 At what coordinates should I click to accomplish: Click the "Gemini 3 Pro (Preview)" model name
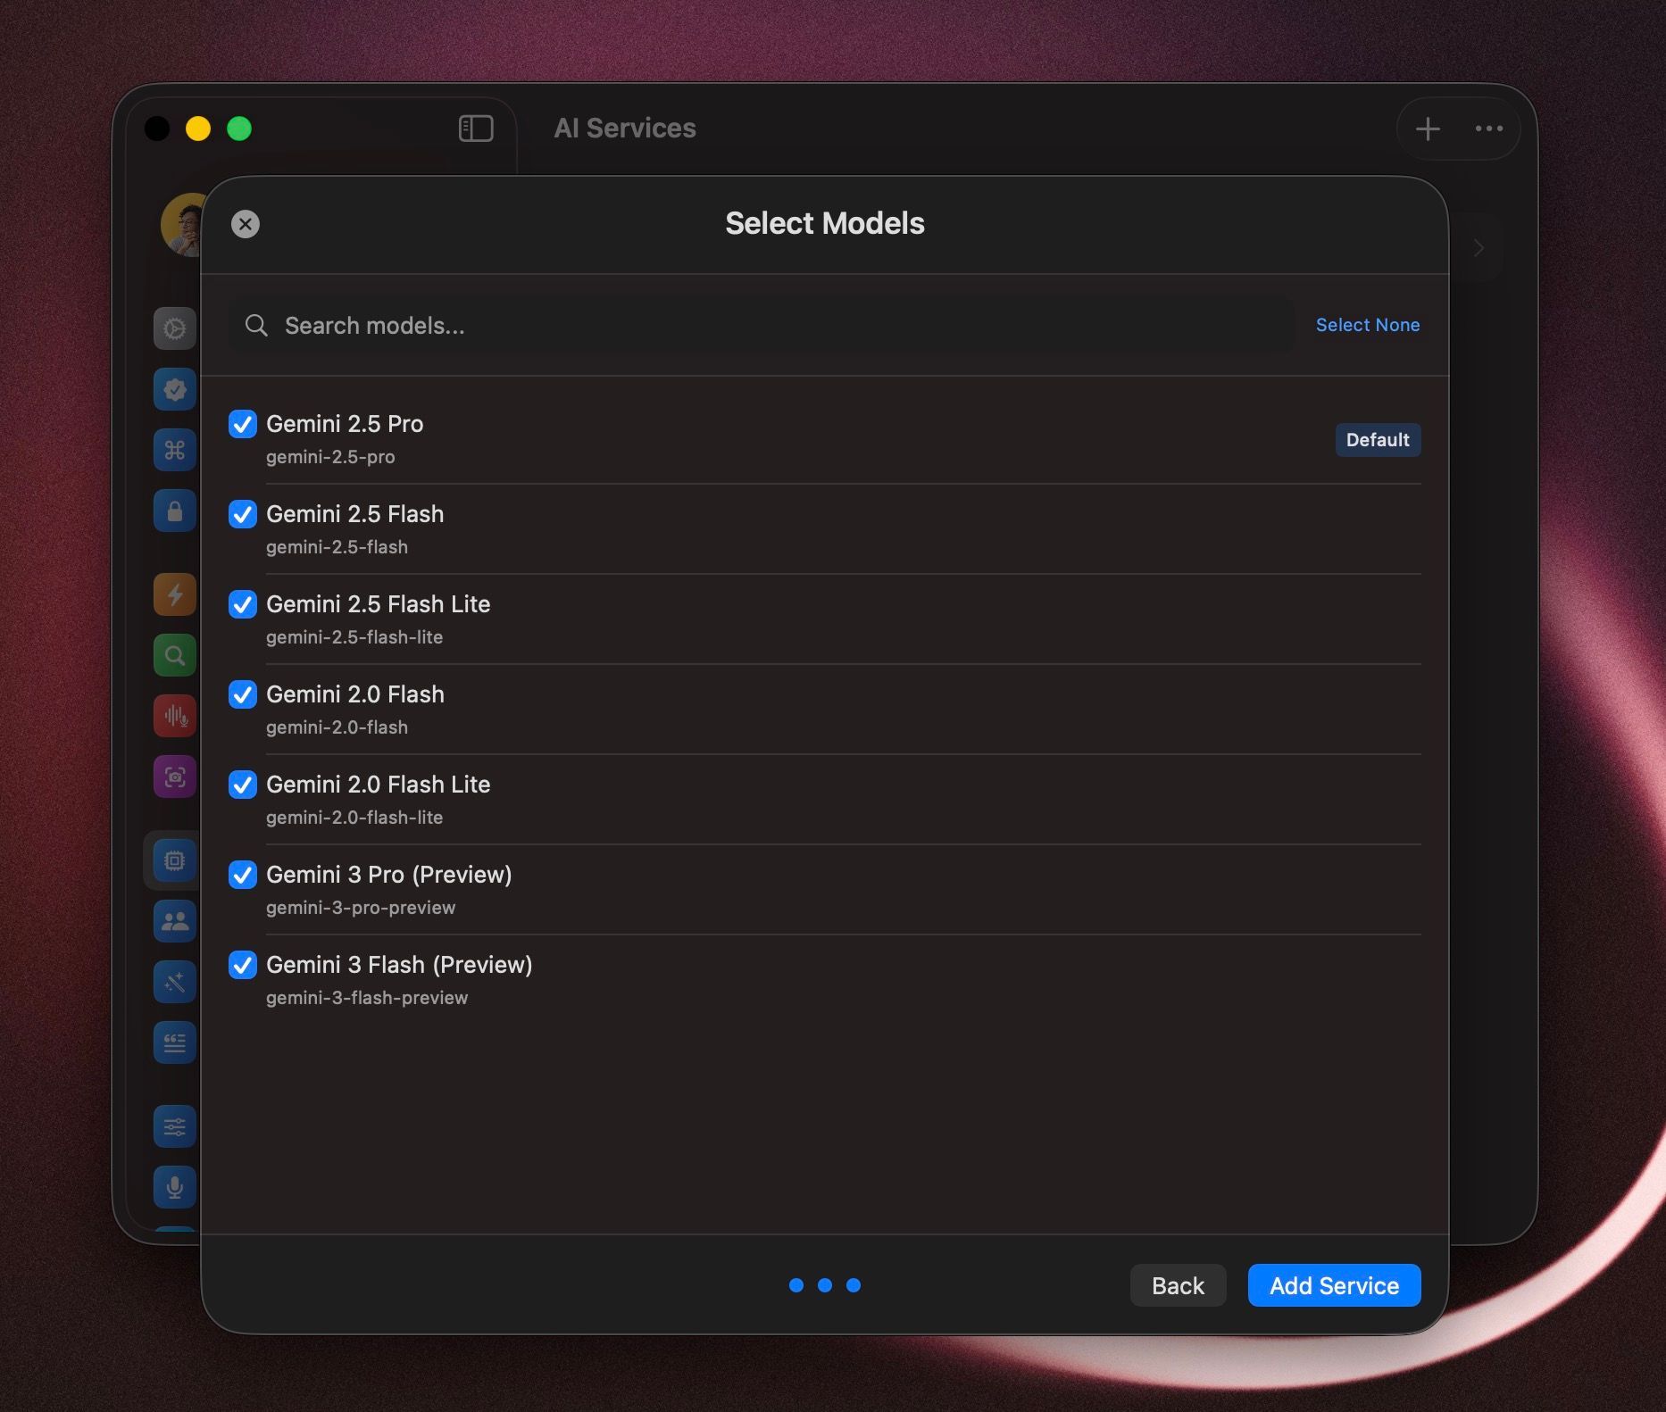click(x=389, y=875)
